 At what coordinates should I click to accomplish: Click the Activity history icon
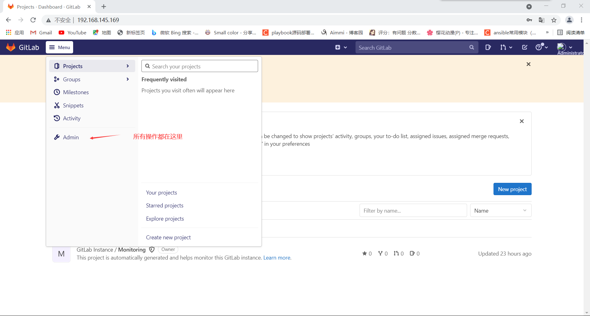click(57, 118)
